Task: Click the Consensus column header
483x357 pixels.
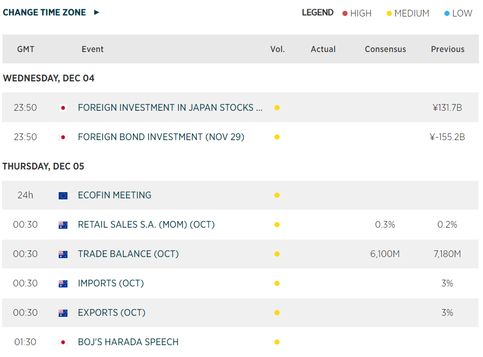Action: point(385,49)
